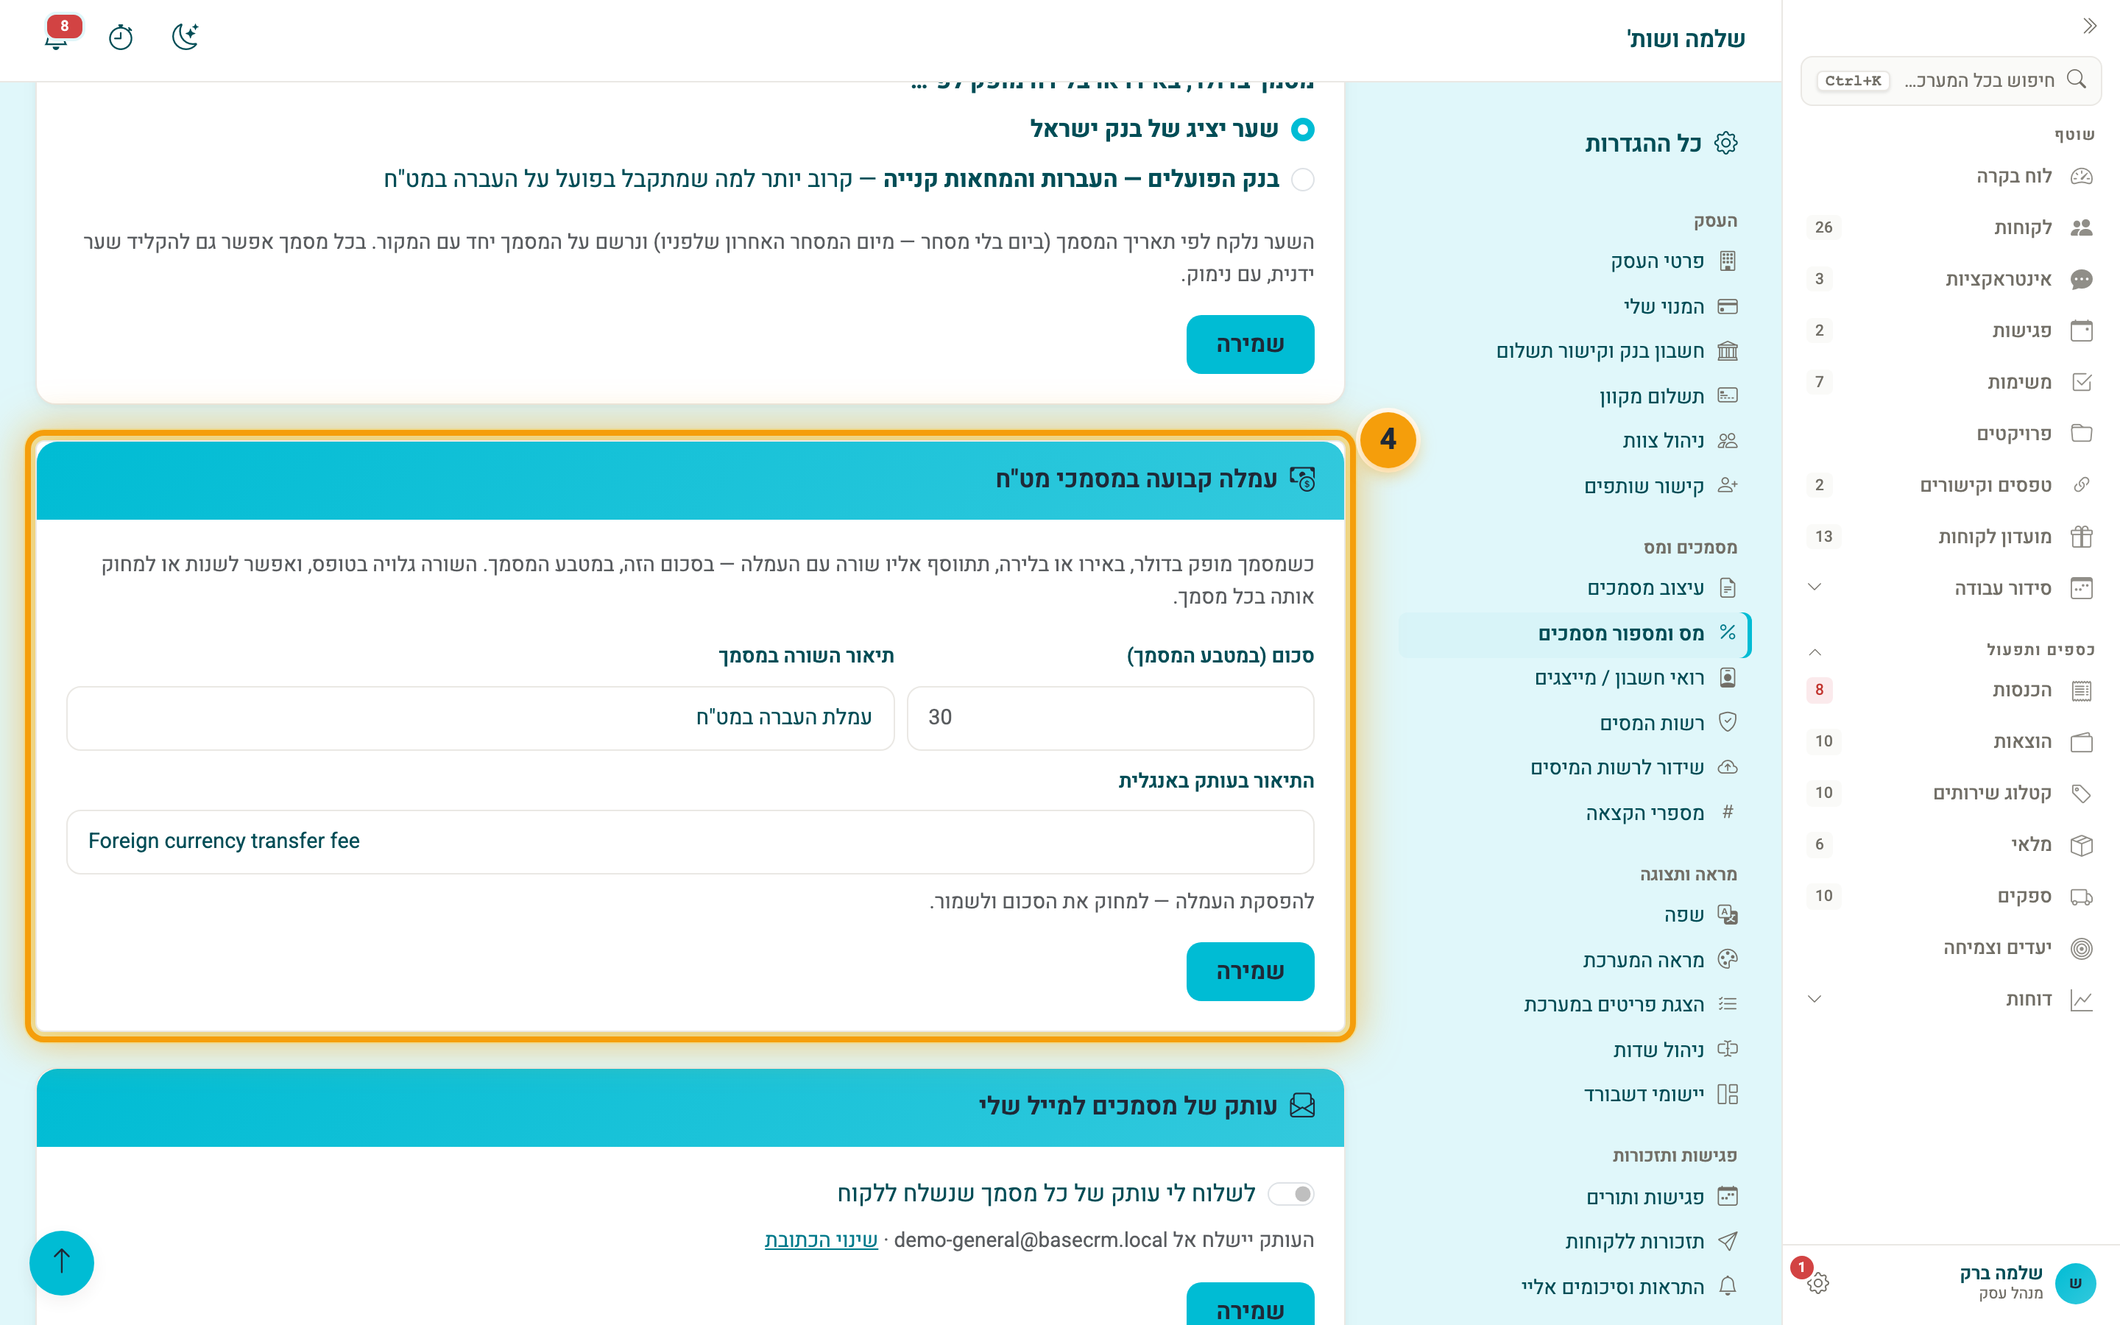Click the scroll-to-top arrow button
This screenshot has height=1325, width=2120.
[61, 1262]
